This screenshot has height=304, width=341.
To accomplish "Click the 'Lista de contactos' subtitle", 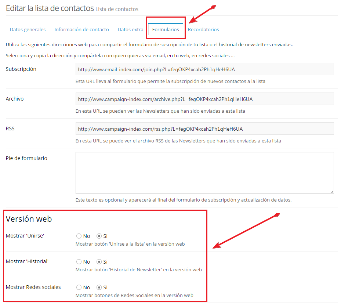I will coord(117,9).
